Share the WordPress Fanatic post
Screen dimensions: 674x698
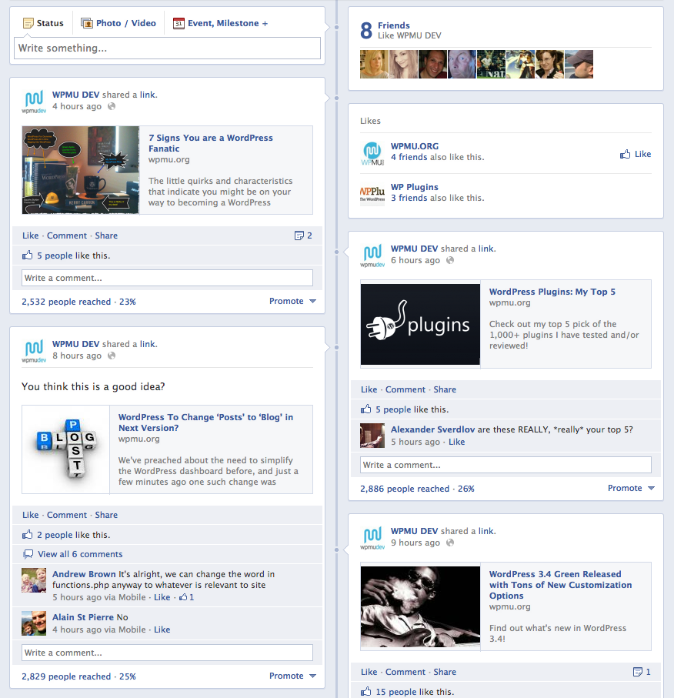106,235
